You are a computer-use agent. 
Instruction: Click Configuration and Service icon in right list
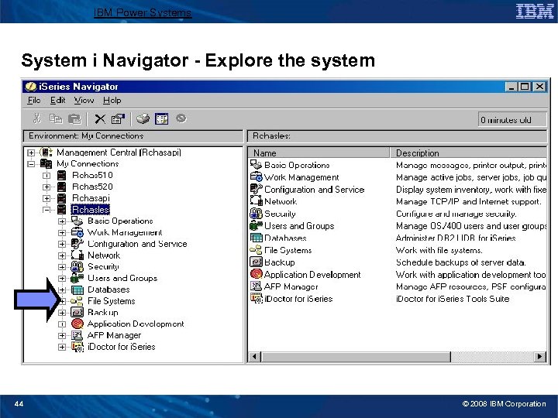(x=256, y=189)
